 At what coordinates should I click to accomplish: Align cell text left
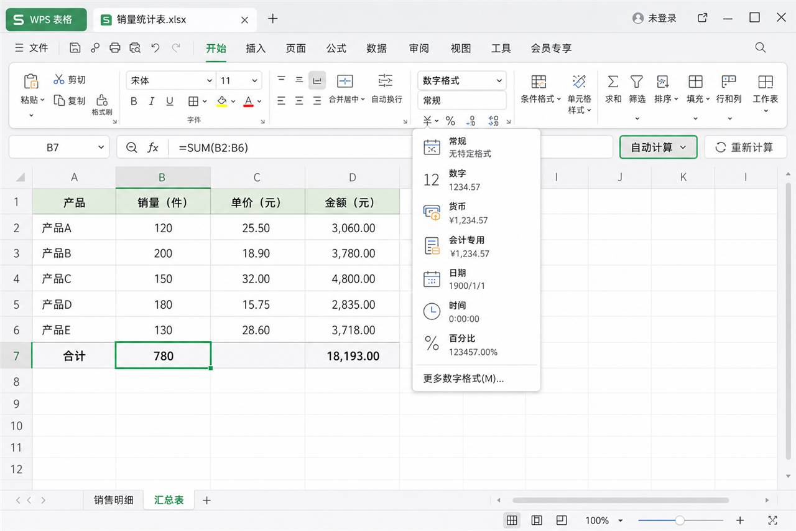point(281,100)
